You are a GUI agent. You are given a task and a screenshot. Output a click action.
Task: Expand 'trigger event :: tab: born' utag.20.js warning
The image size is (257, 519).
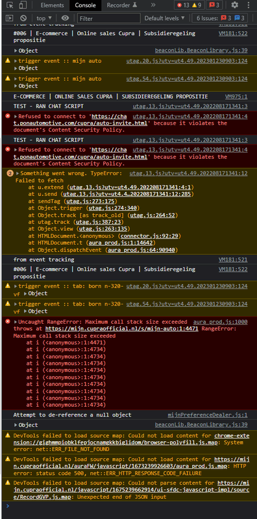(16, 286)
